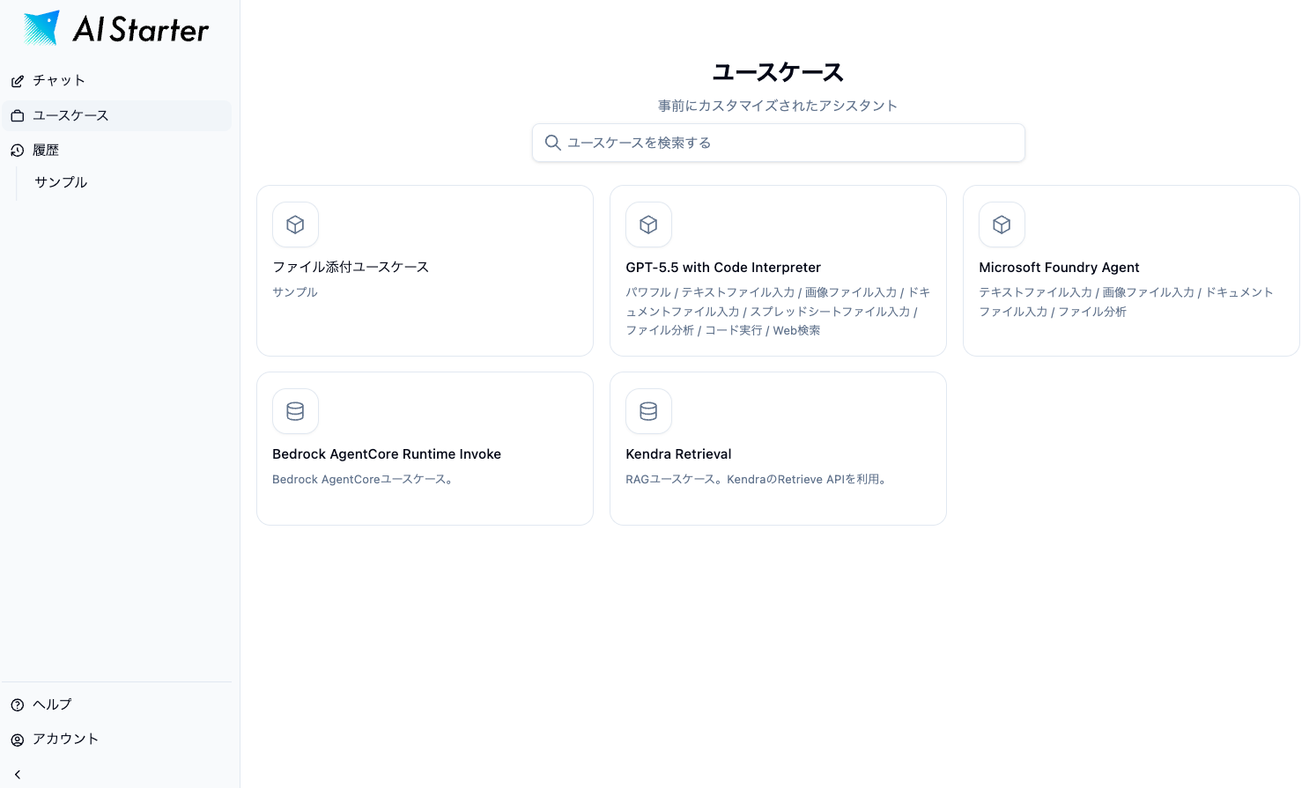
Task: Click RAGユースケース。Kendra description text
Action: 757,479
